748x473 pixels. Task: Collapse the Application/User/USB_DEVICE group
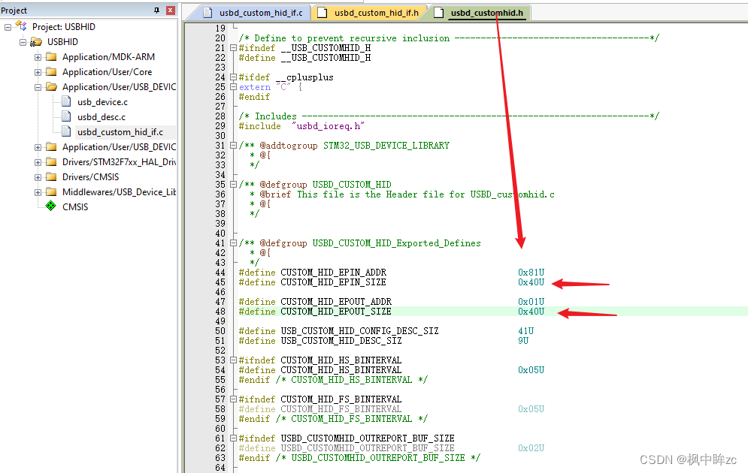point(38,86)
